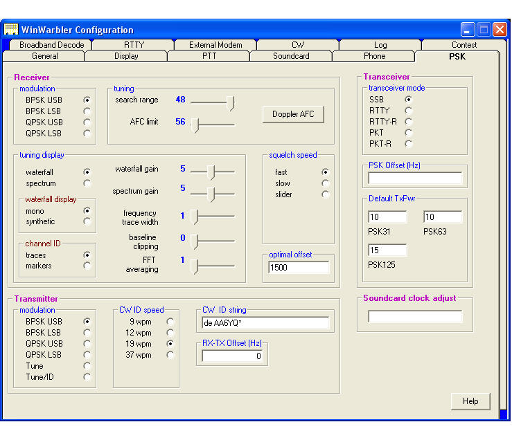Viewport: 512px width, 440px height.
Task: Set squelch speed to slow
Action: [325, 183]
